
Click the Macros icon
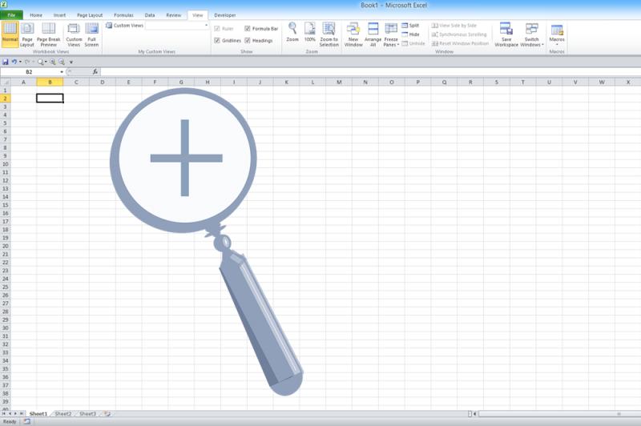[557, 30]
